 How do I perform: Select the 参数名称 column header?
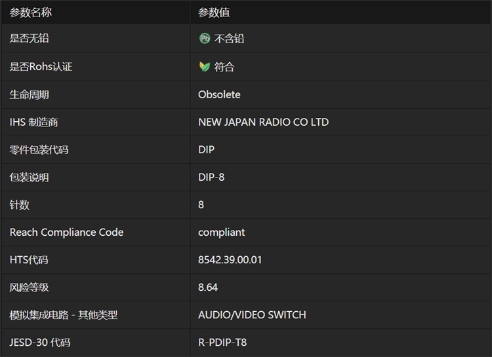(31, 12)
